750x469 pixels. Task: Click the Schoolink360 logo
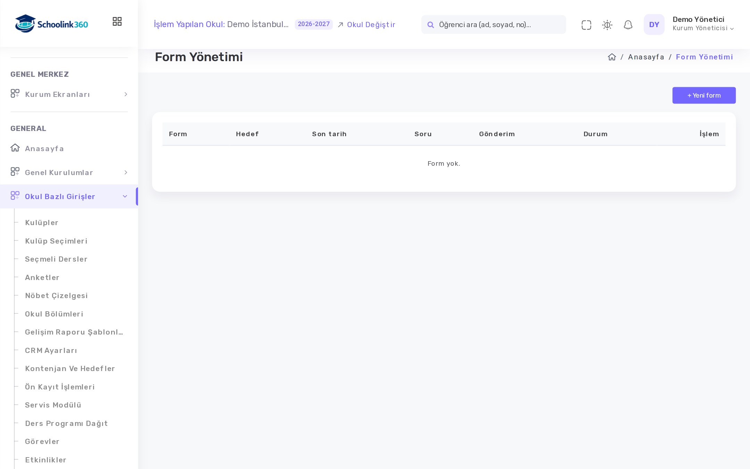coord(51,24)
